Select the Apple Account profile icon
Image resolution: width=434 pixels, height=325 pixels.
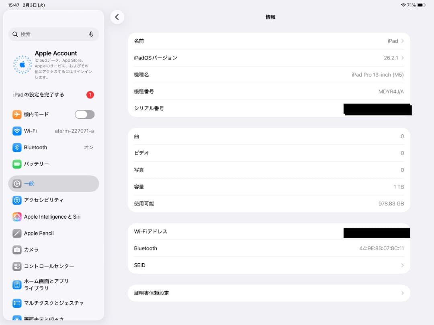[22, 64]
